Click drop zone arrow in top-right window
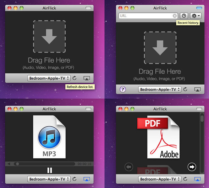209x188 pixels. pos(160,48)
